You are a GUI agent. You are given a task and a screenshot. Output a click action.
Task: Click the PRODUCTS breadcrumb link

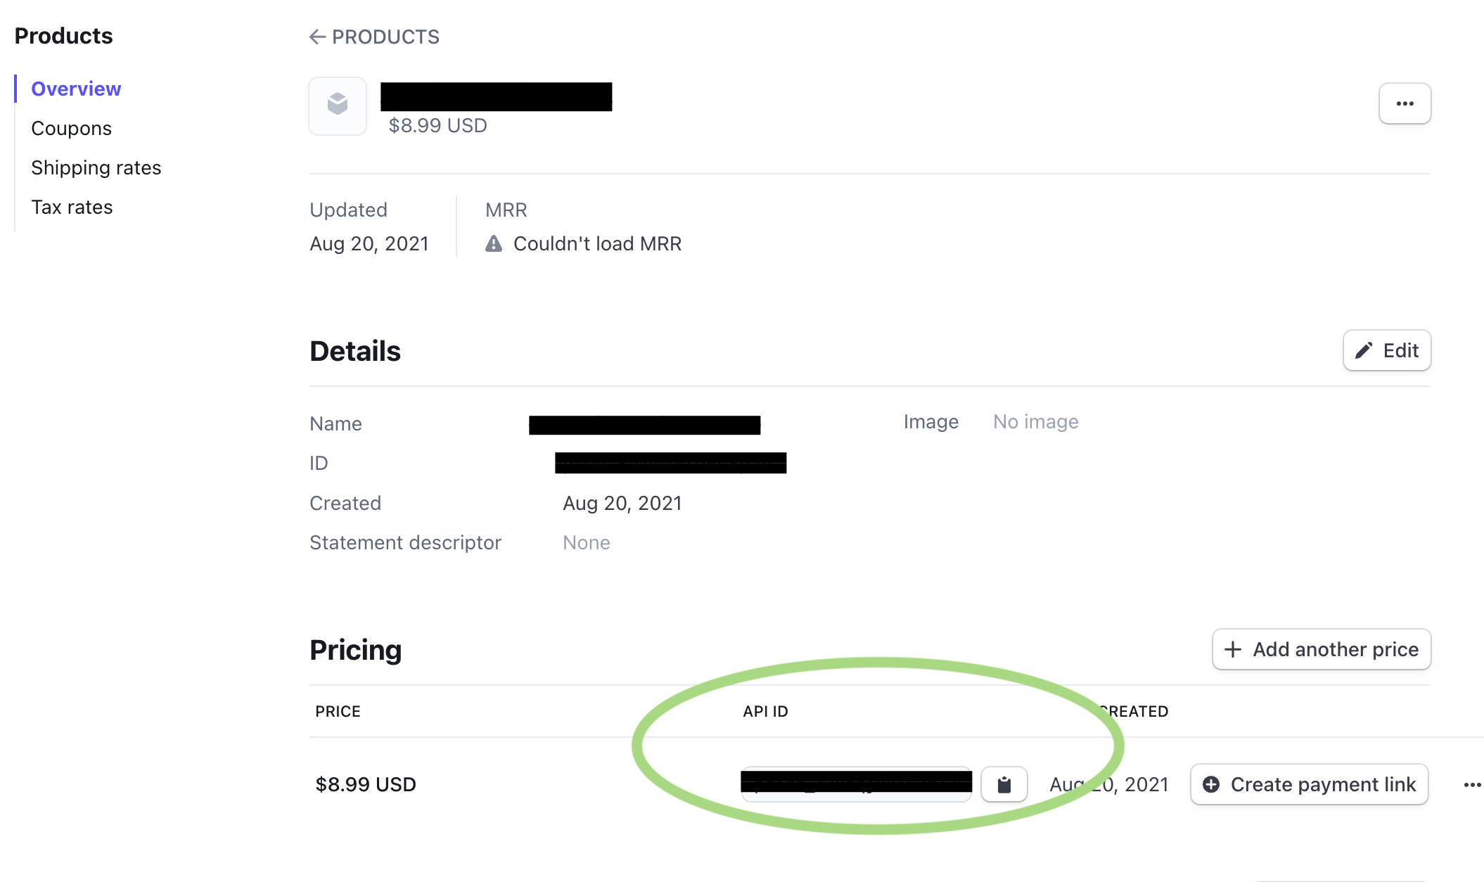pos(385,37)
